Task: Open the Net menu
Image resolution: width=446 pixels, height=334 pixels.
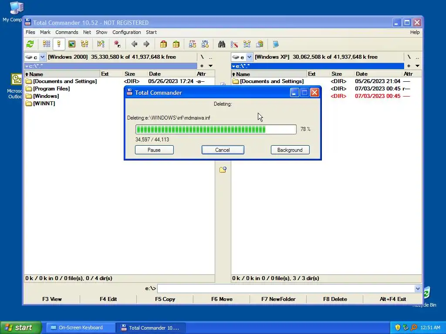Action: pos(87,32)
